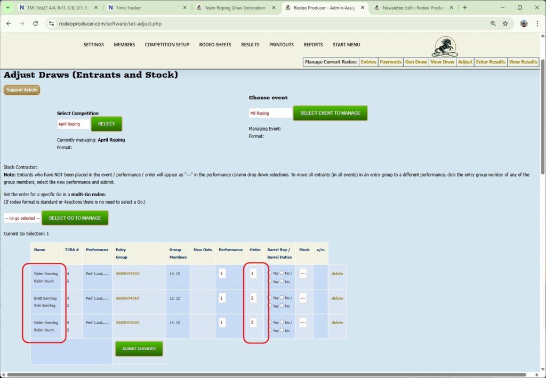Open Stock dropdown in order 1 row
Viewport: 546px width, 378px height.
pyautogui.click(x=303, y=273)
